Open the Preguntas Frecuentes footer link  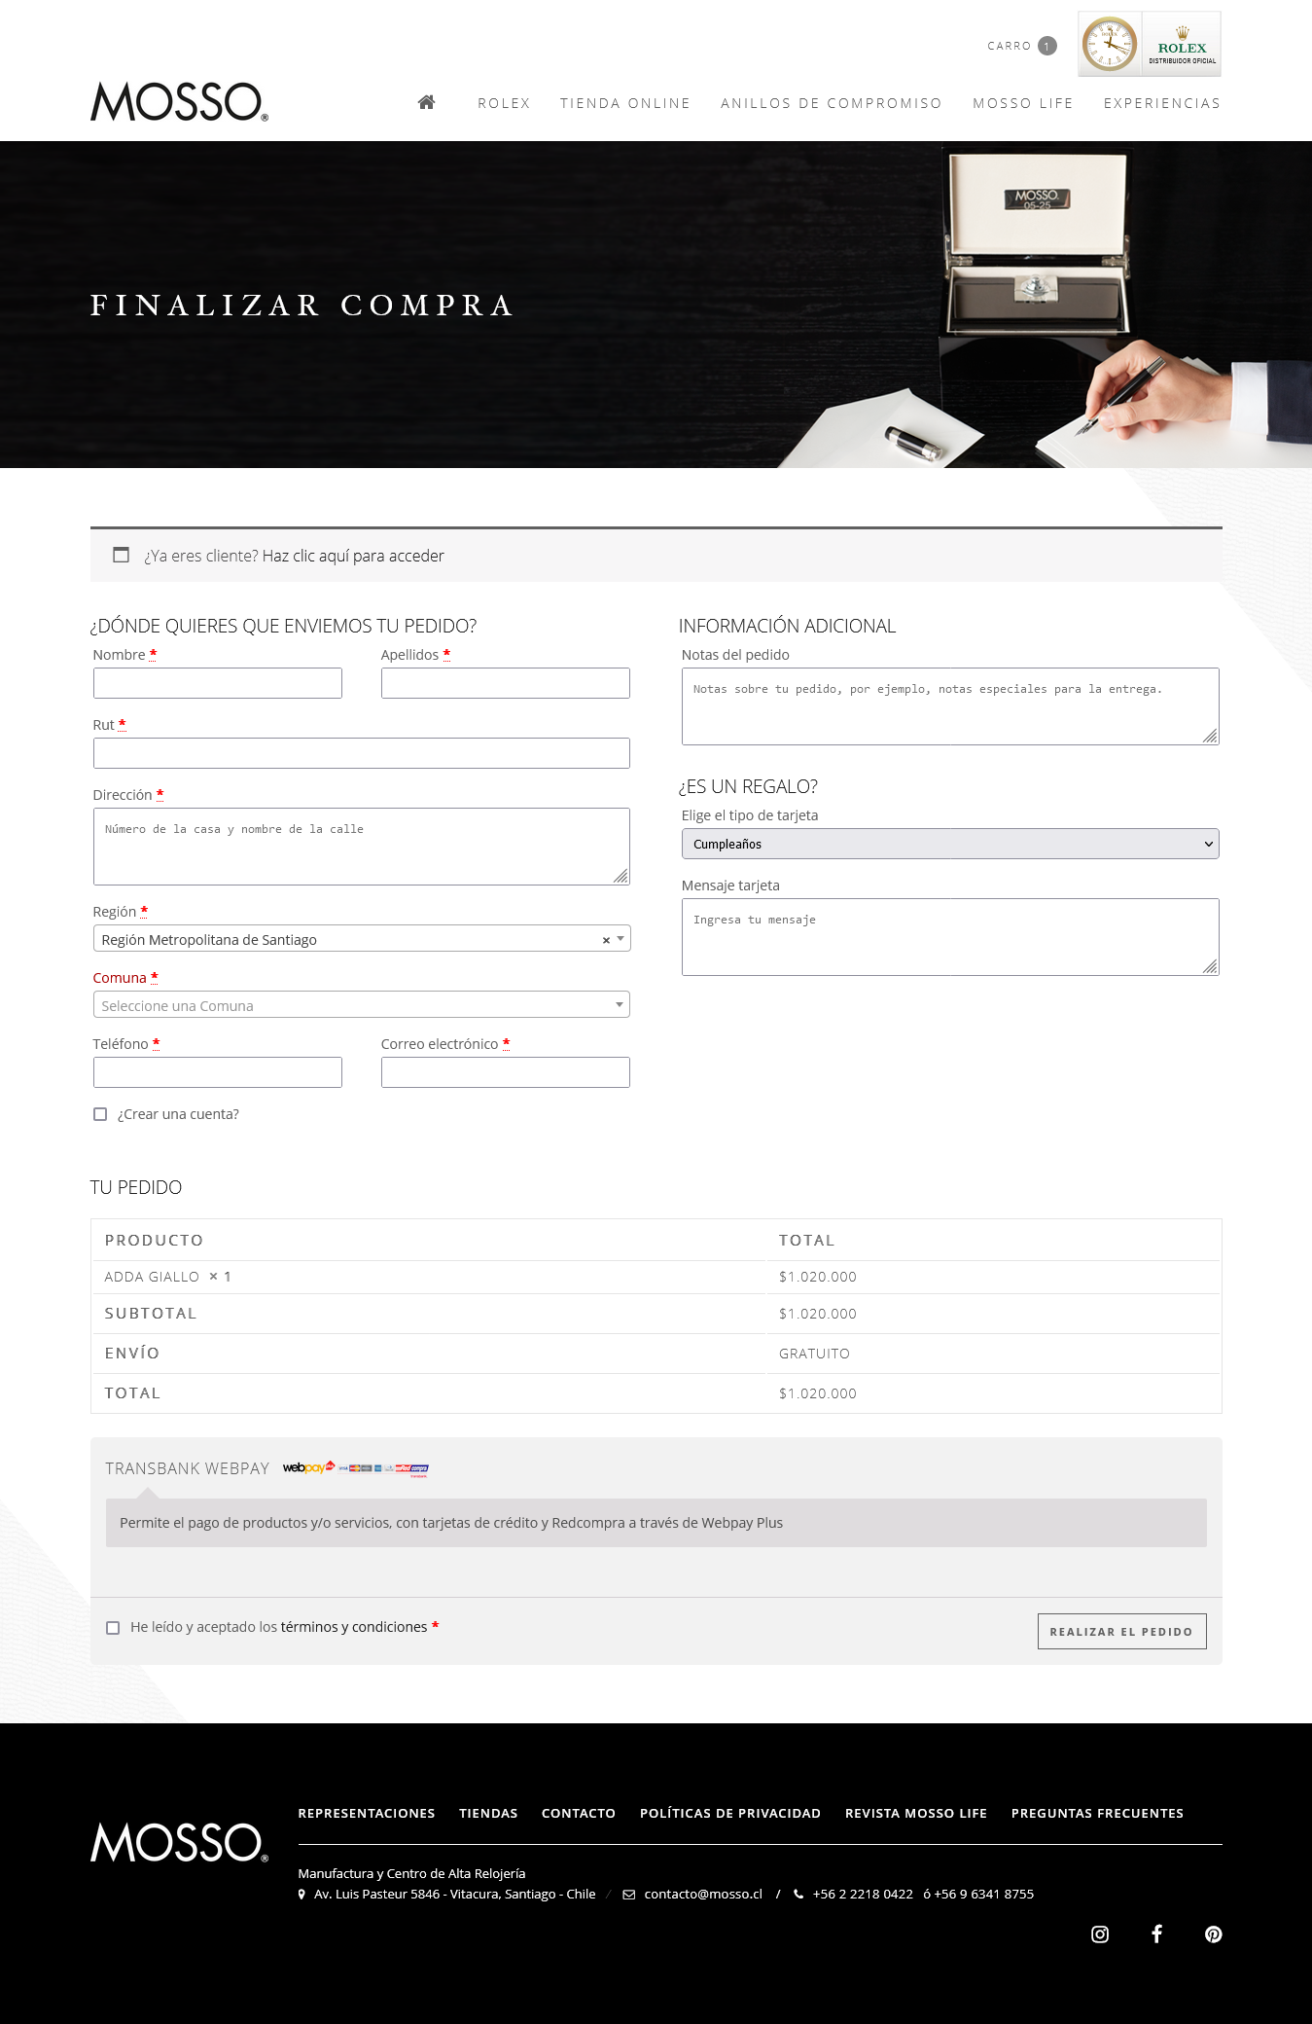tap(1096, 1813)
